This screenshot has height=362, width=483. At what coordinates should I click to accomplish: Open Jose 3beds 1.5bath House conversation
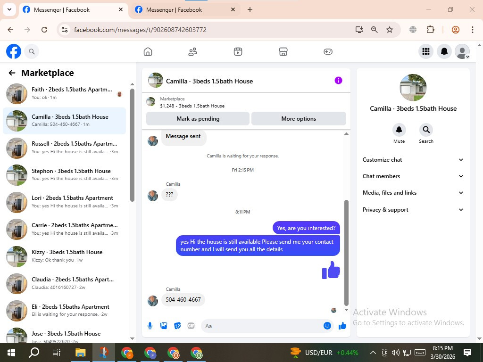64,335
